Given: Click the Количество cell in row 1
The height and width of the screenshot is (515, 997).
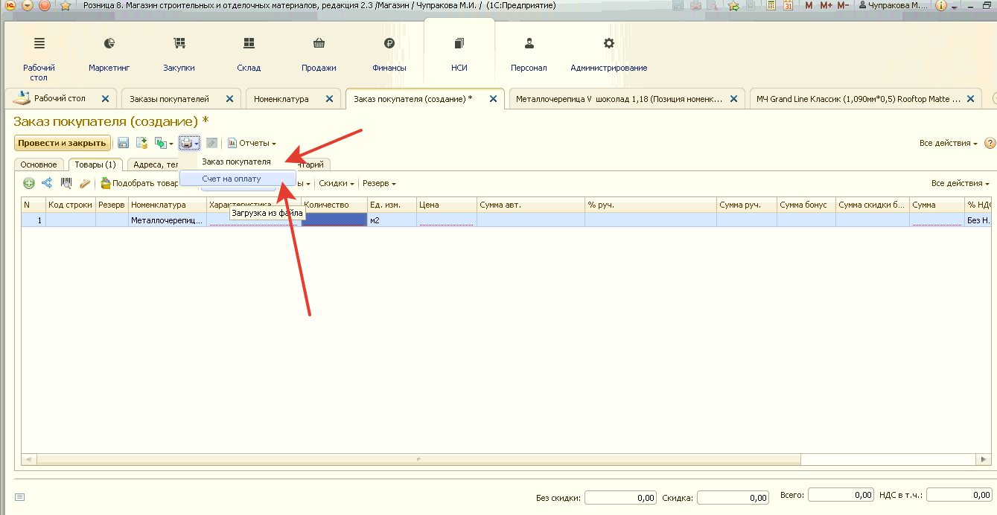Looking at the screenshot, I should (334, 220).
